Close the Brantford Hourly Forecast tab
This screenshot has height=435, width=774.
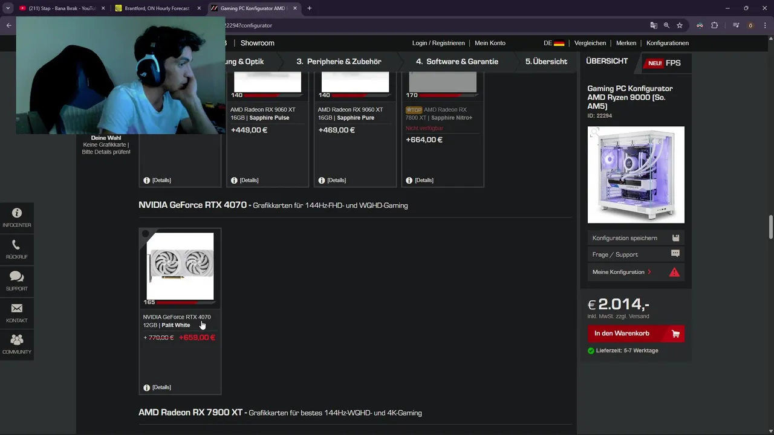[x=199, y=8]
